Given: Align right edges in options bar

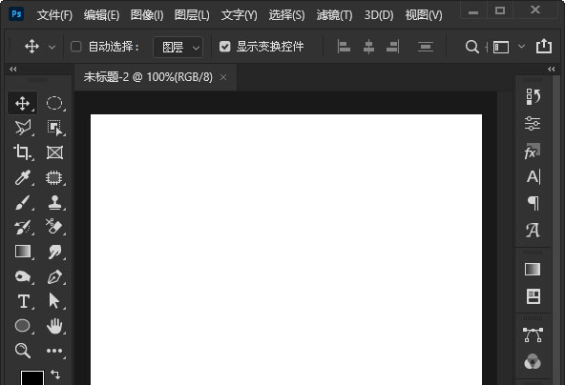Looking at the screenshot, I should tap(393, 47).
